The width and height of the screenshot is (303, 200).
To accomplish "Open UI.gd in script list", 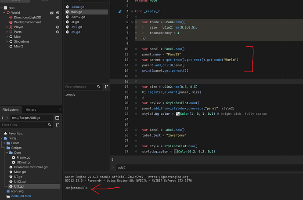I will 75,22.
